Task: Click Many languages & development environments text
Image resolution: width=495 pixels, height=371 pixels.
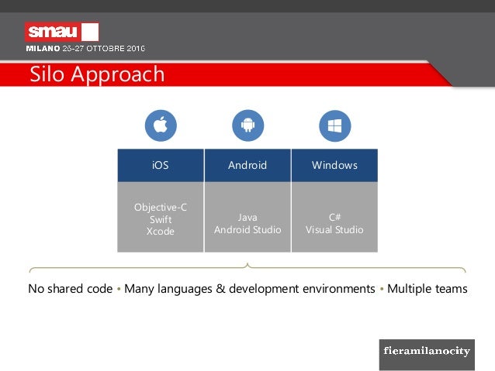Action: [x=250, y=289]
